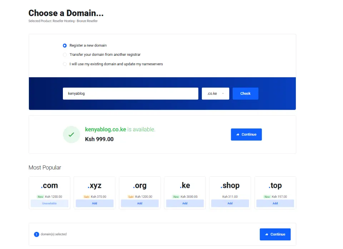
Task: Add the .xyz domain
Action: coord(94,204)
